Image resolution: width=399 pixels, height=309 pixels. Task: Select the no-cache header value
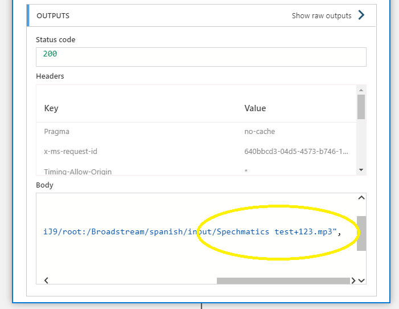(x=260, y=132)
